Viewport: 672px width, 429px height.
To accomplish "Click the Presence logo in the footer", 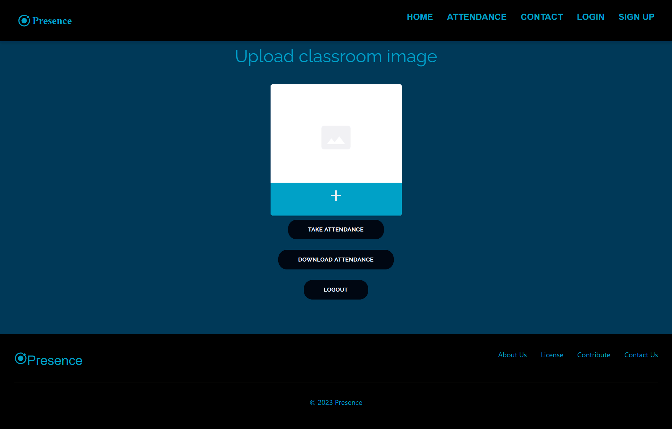I will (49, 359).
